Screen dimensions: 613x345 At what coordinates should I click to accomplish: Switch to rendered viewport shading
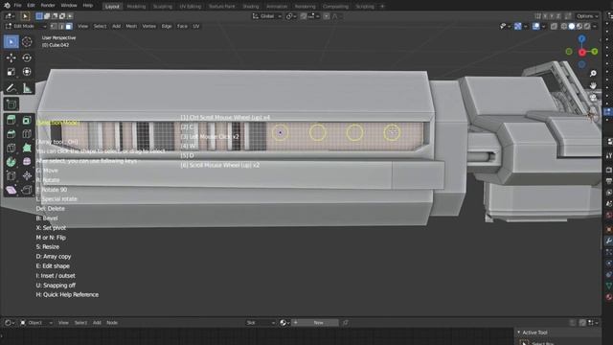coord(587,26)
